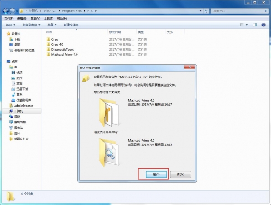Open the 共享 dropdown
The image size is (271, 205).
click(52, 25)
